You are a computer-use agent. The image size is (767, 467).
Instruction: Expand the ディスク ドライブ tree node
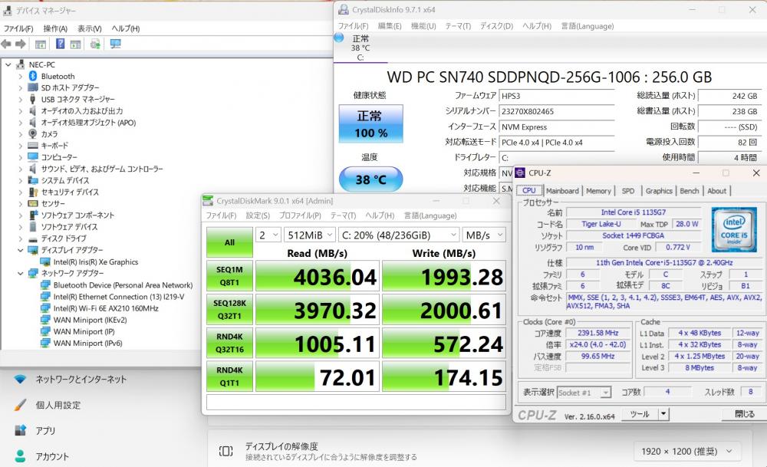coord(20,238)
